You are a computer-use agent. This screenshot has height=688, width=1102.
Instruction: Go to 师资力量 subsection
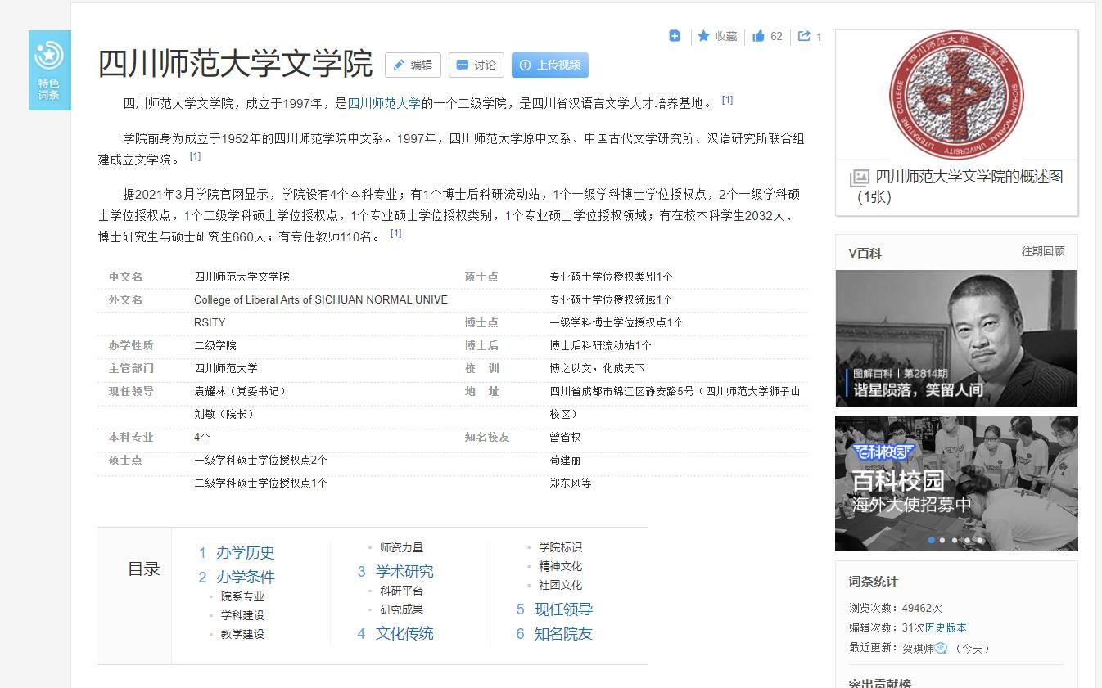[401, 547]
